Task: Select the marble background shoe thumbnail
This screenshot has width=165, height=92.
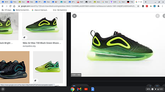Action: pos(9,26)
